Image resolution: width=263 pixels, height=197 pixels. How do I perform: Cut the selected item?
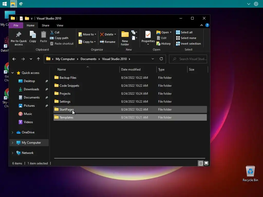(x=55, y=32)
